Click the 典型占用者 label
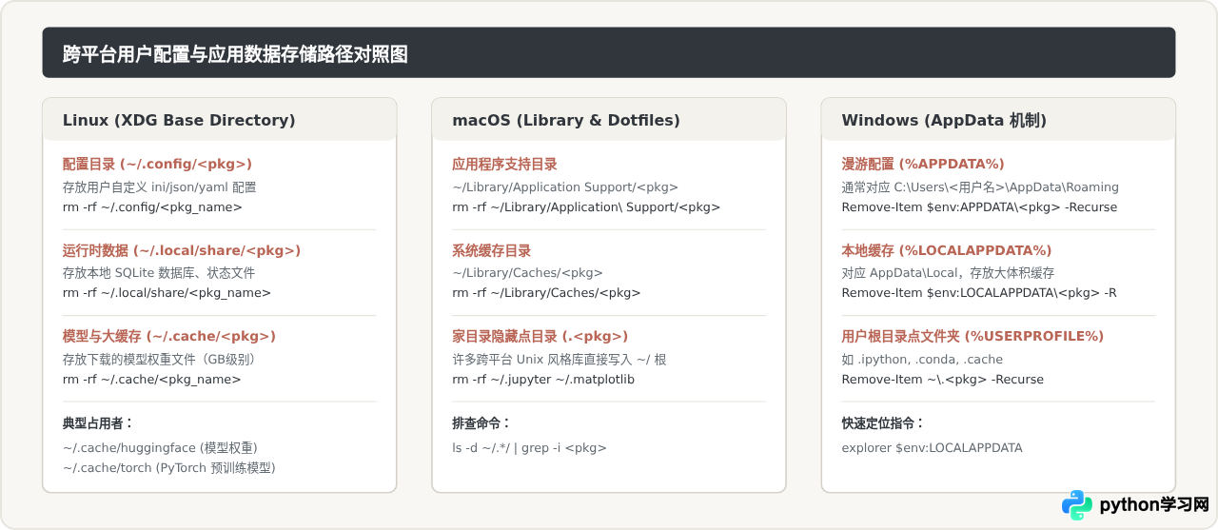This screenshot has height=530, width=1218. pos(99,422)
